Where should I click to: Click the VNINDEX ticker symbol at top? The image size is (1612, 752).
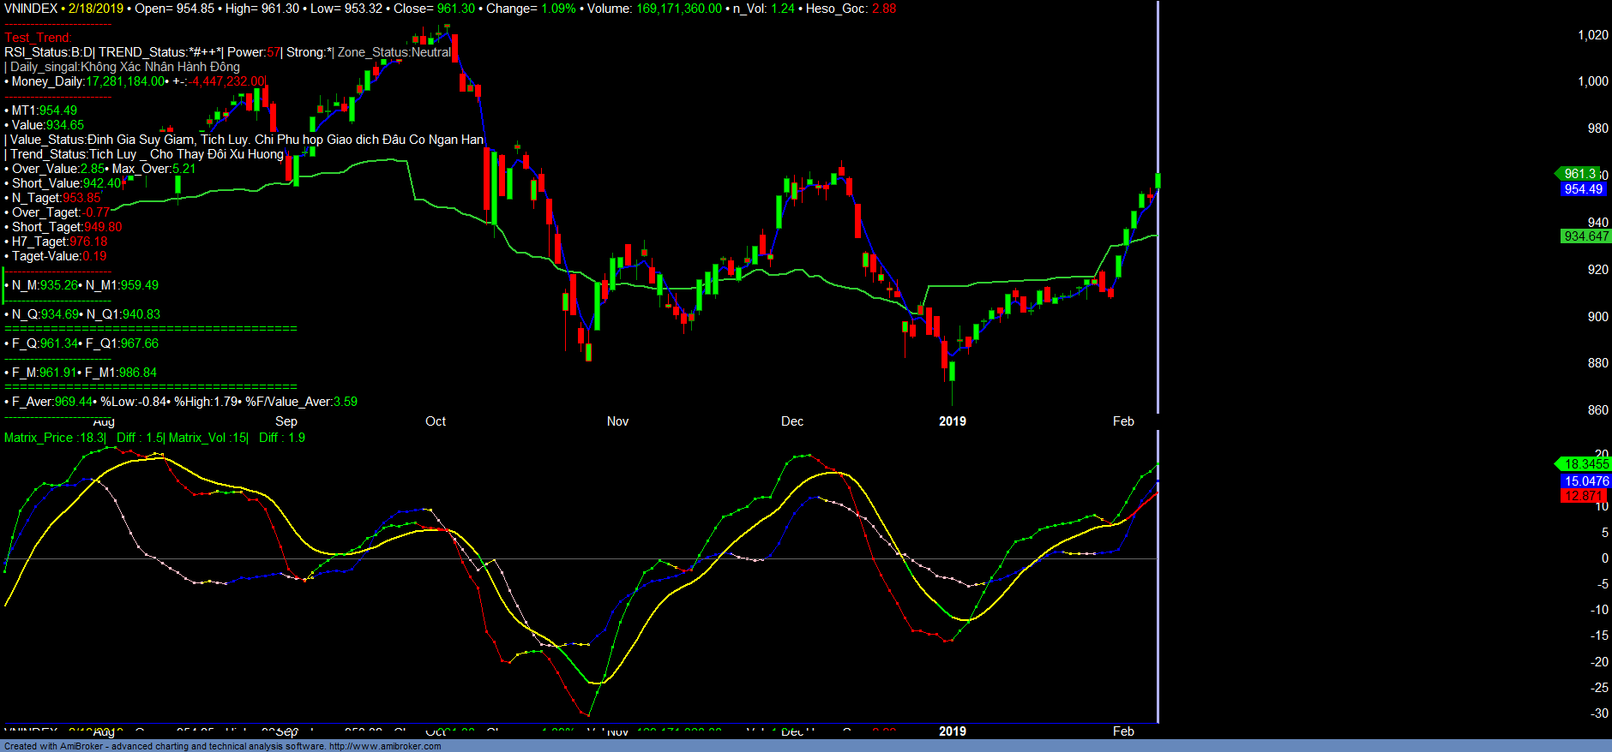31,9
